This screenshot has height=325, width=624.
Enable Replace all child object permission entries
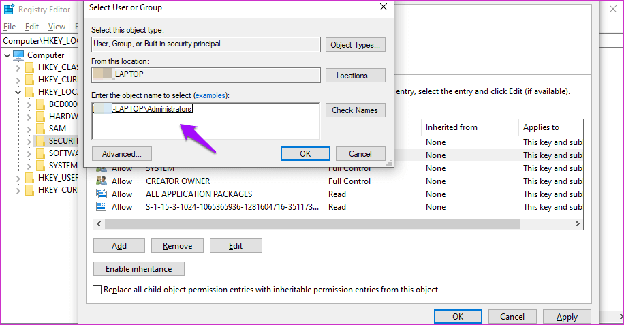[x=97, y=290]
